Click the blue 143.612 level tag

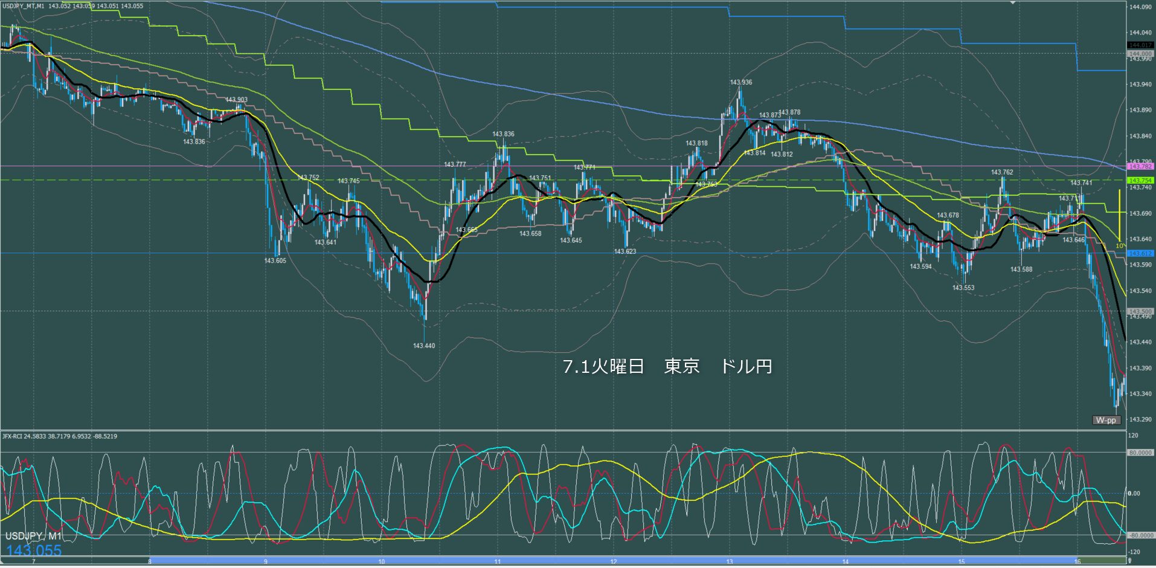pyautogui.click(x=1140, y=253)
